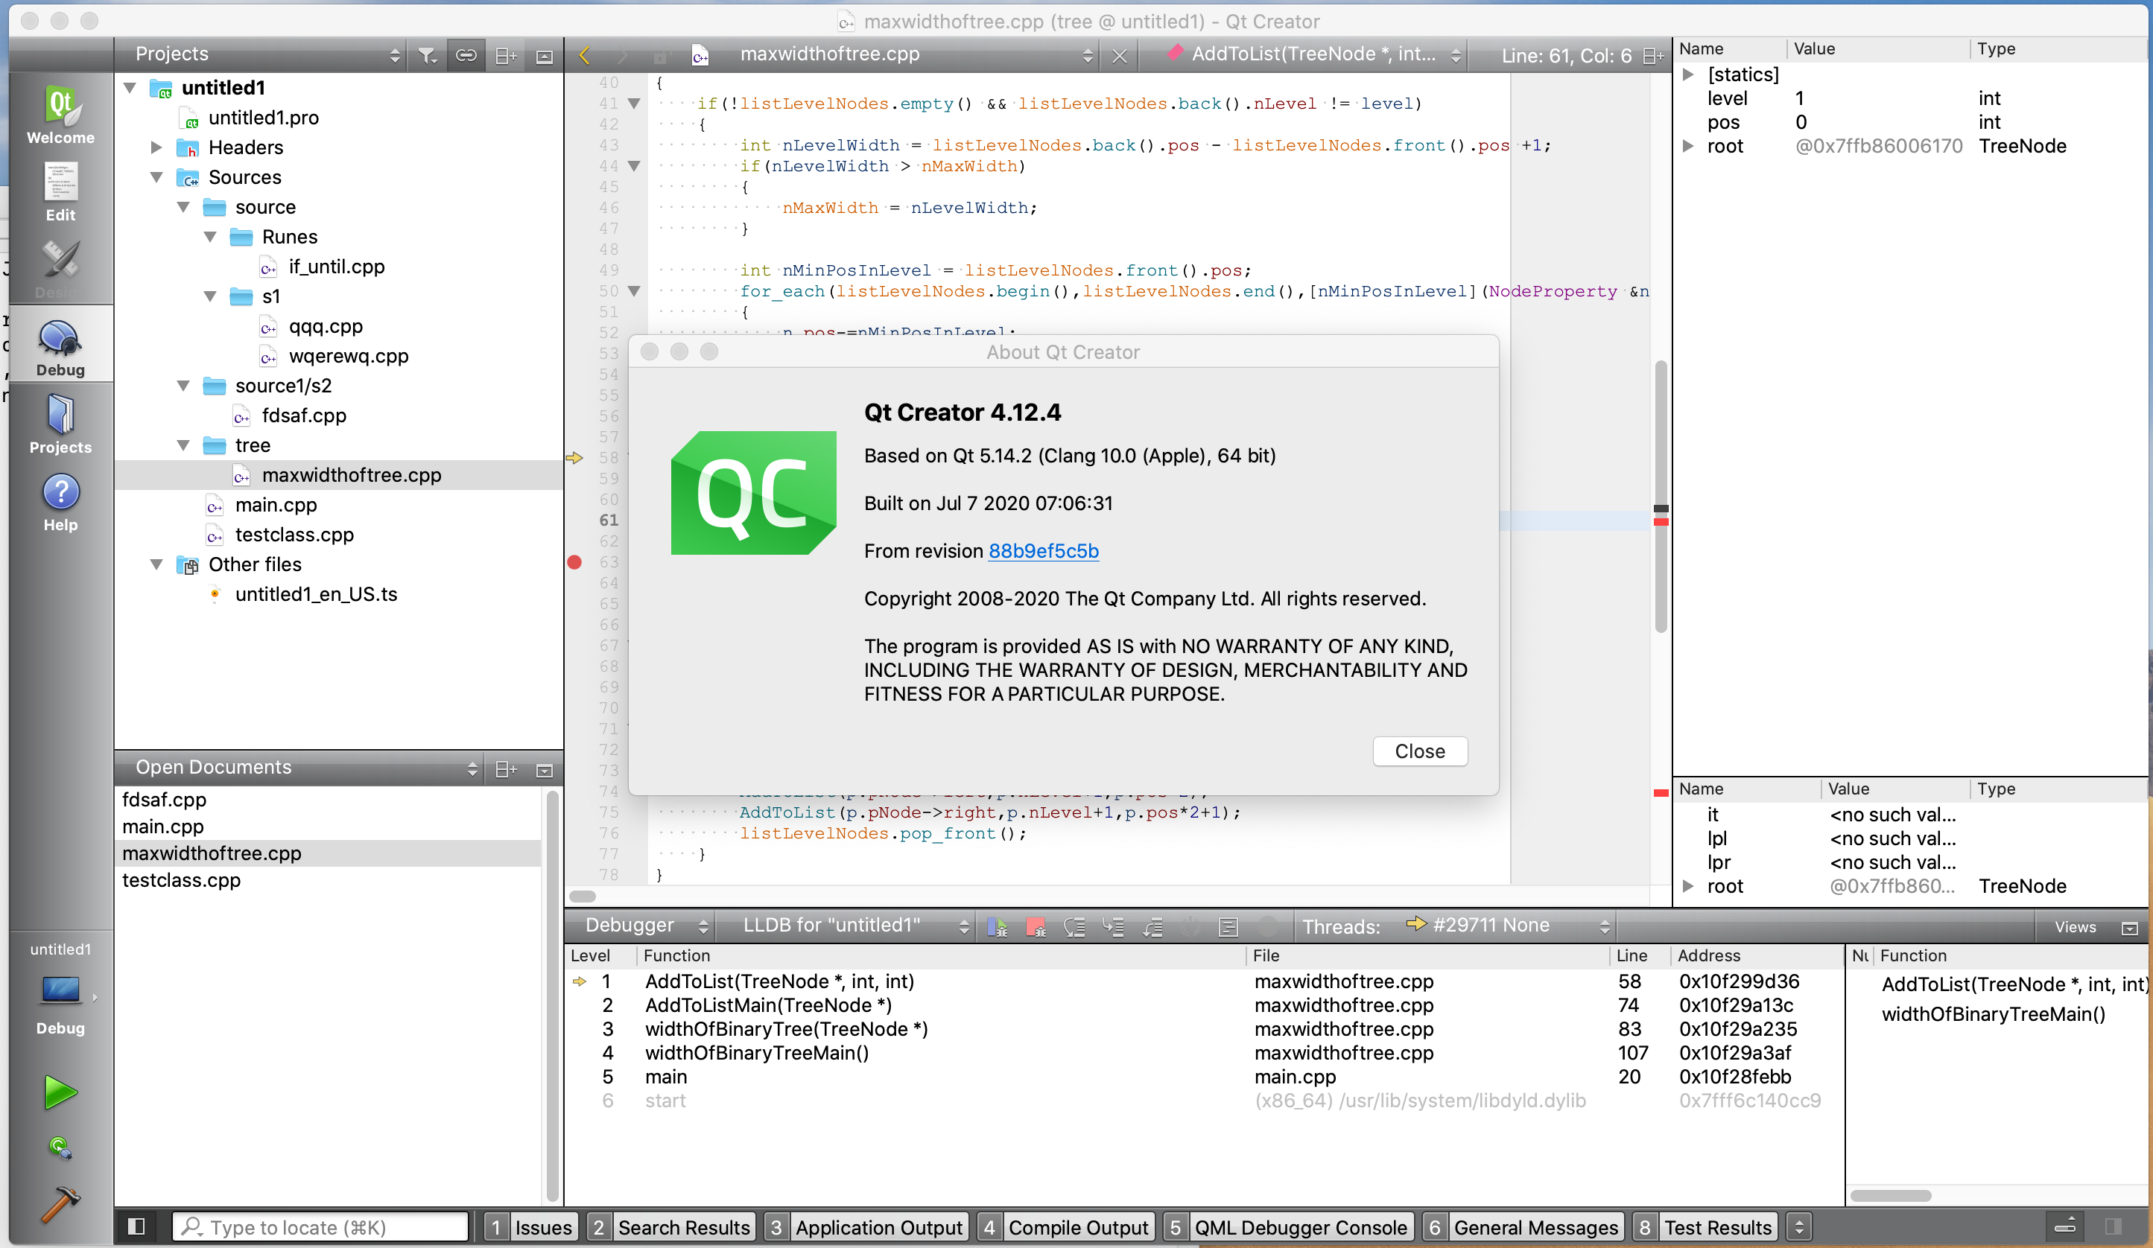Expand the [statics] variable entry

point(1688,74)
